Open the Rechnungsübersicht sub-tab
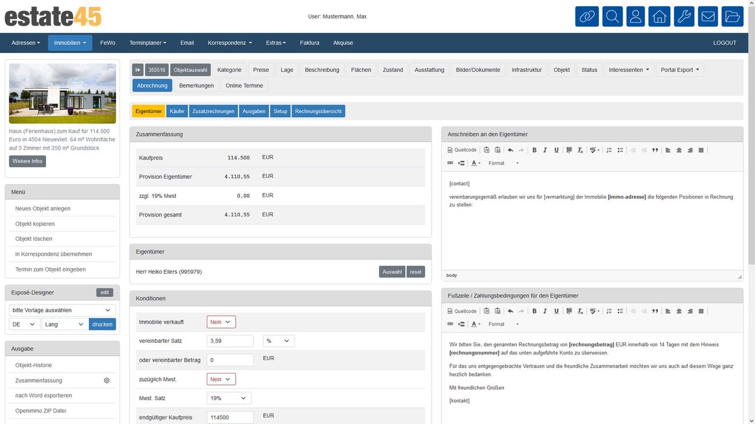 tap(318, 111)
